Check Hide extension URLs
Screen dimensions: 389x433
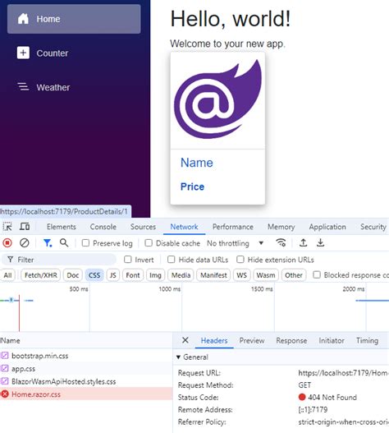(x=240, y=260)
